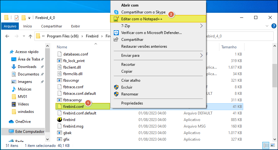Viewport: 278px width, 150px height.
Task: Click the admin shield icon beside Excluir
Action: [116, 87]
